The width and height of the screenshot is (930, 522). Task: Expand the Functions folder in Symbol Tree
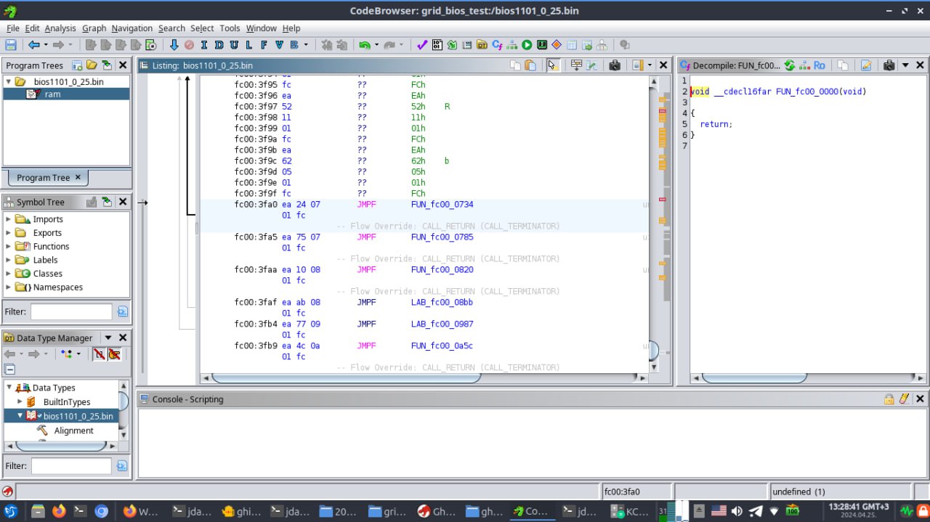9,246
